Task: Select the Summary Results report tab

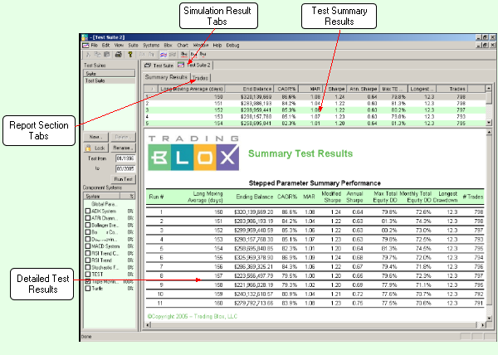Action: pos(166,77)
